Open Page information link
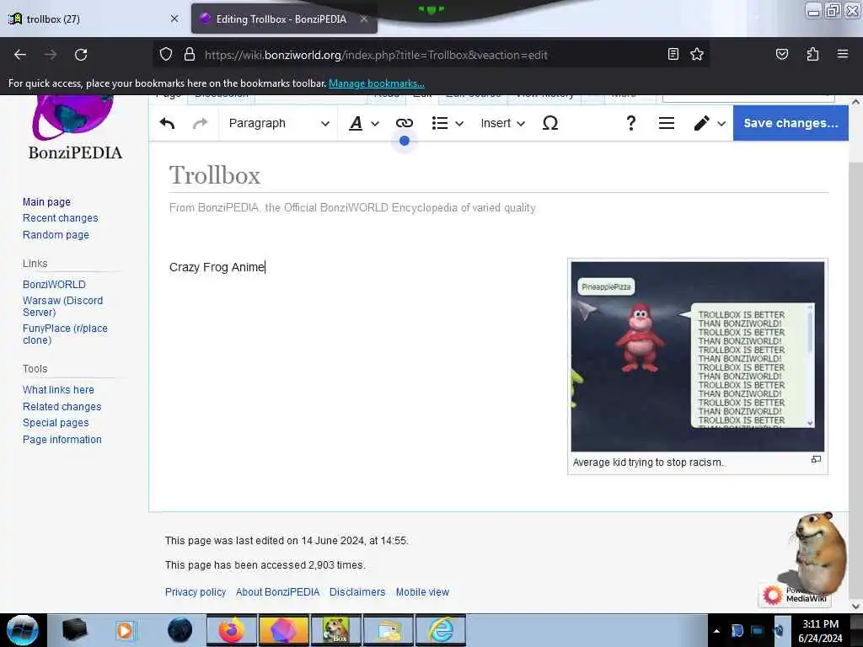863x647 pixels. (62, 440)
